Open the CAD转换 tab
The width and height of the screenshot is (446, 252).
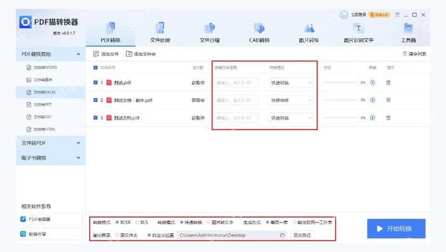pyautogui.click(x=259, y=32)
